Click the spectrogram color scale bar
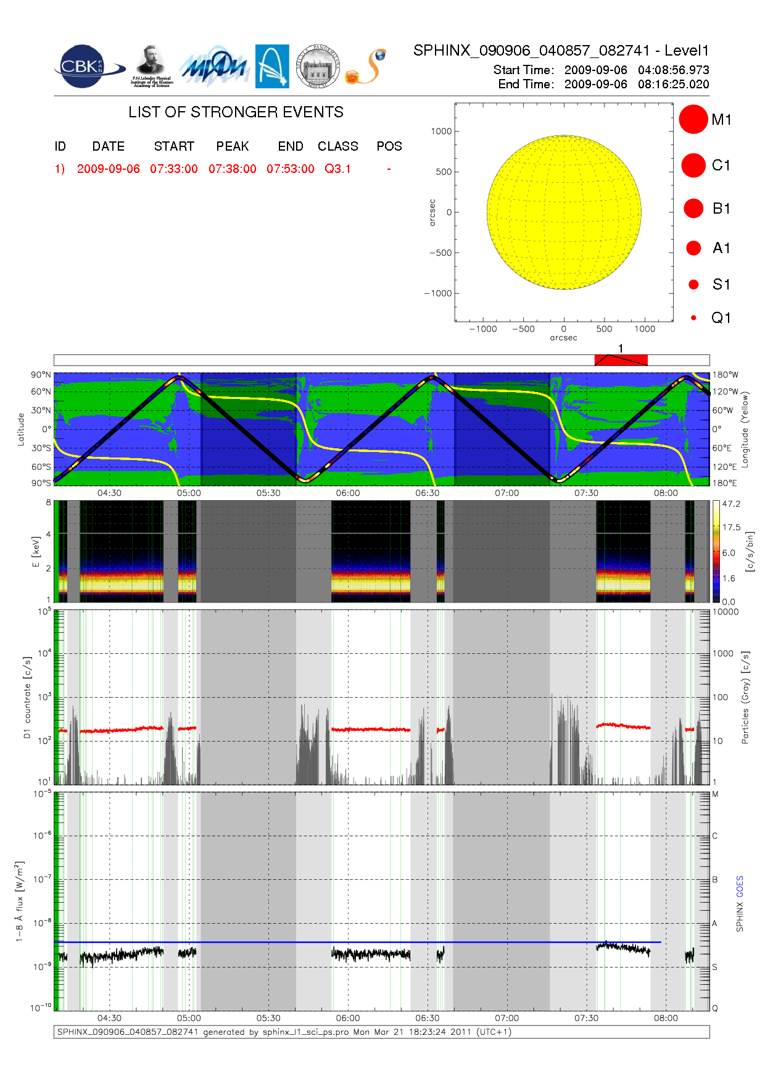The image size is (765, 1083). pos(716,551)
